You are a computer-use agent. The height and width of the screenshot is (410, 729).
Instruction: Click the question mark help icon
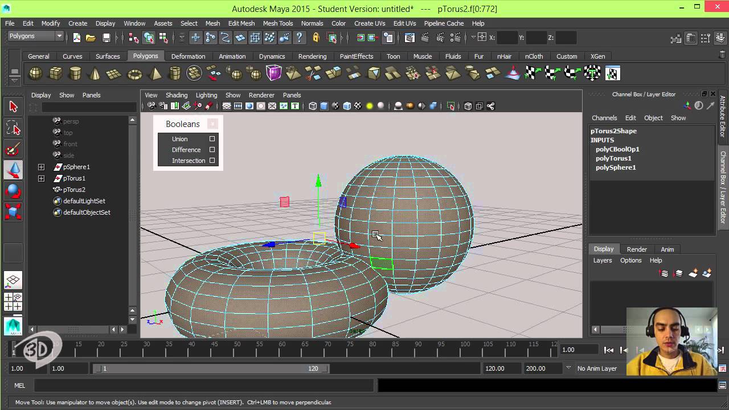tap(300, 38)
